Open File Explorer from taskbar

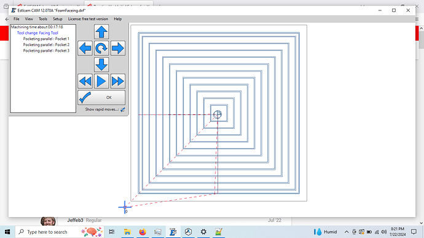click(127, 232)
